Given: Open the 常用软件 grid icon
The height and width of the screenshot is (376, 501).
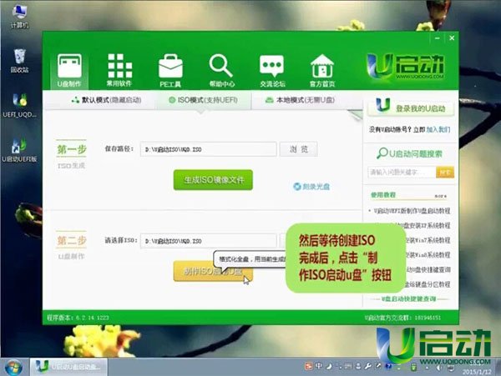Looking at the screenshot, I should [x=119, y=71].
